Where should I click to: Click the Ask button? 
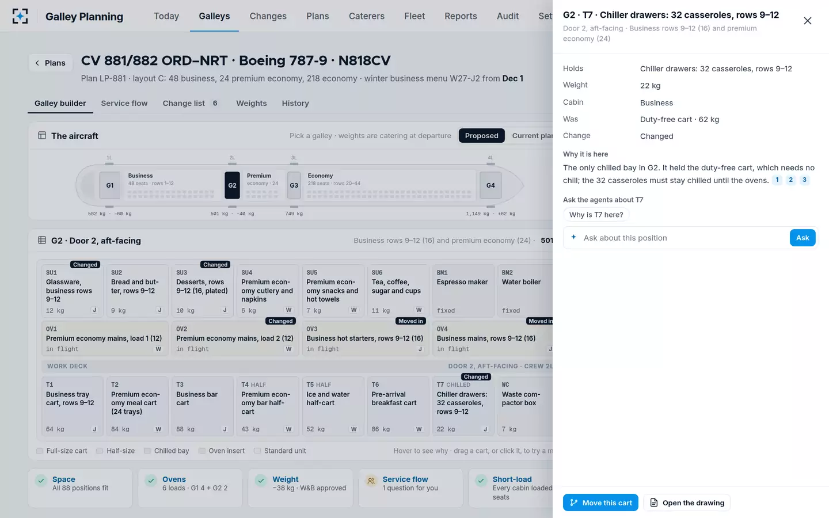point(803,238)
